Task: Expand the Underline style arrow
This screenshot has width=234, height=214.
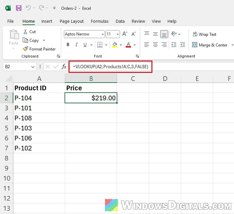Action: (91, 45)
